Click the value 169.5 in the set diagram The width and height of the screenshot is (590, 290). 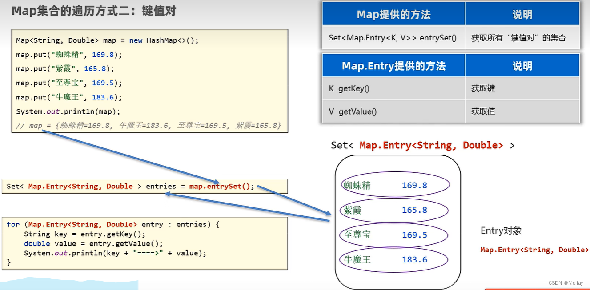414,235
